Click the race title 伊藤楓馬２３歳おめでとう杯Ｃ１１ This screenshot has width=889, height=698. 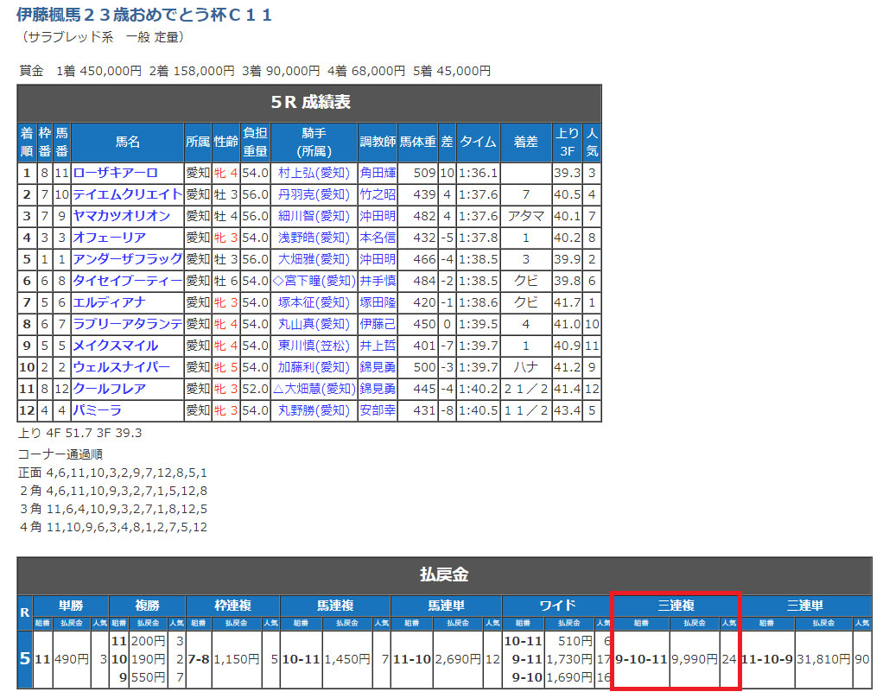(x=144, y=15)
